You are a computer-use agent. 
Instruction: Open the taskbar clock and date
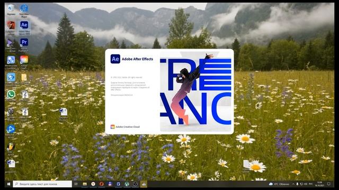[x=319, y=184]
